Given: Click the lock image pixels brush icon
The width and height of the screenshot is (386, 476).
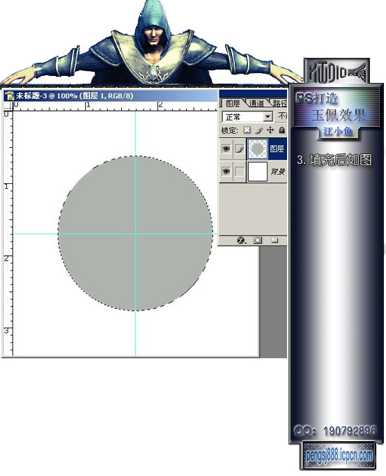Looking at the screenshot, I should click(258, 130).
